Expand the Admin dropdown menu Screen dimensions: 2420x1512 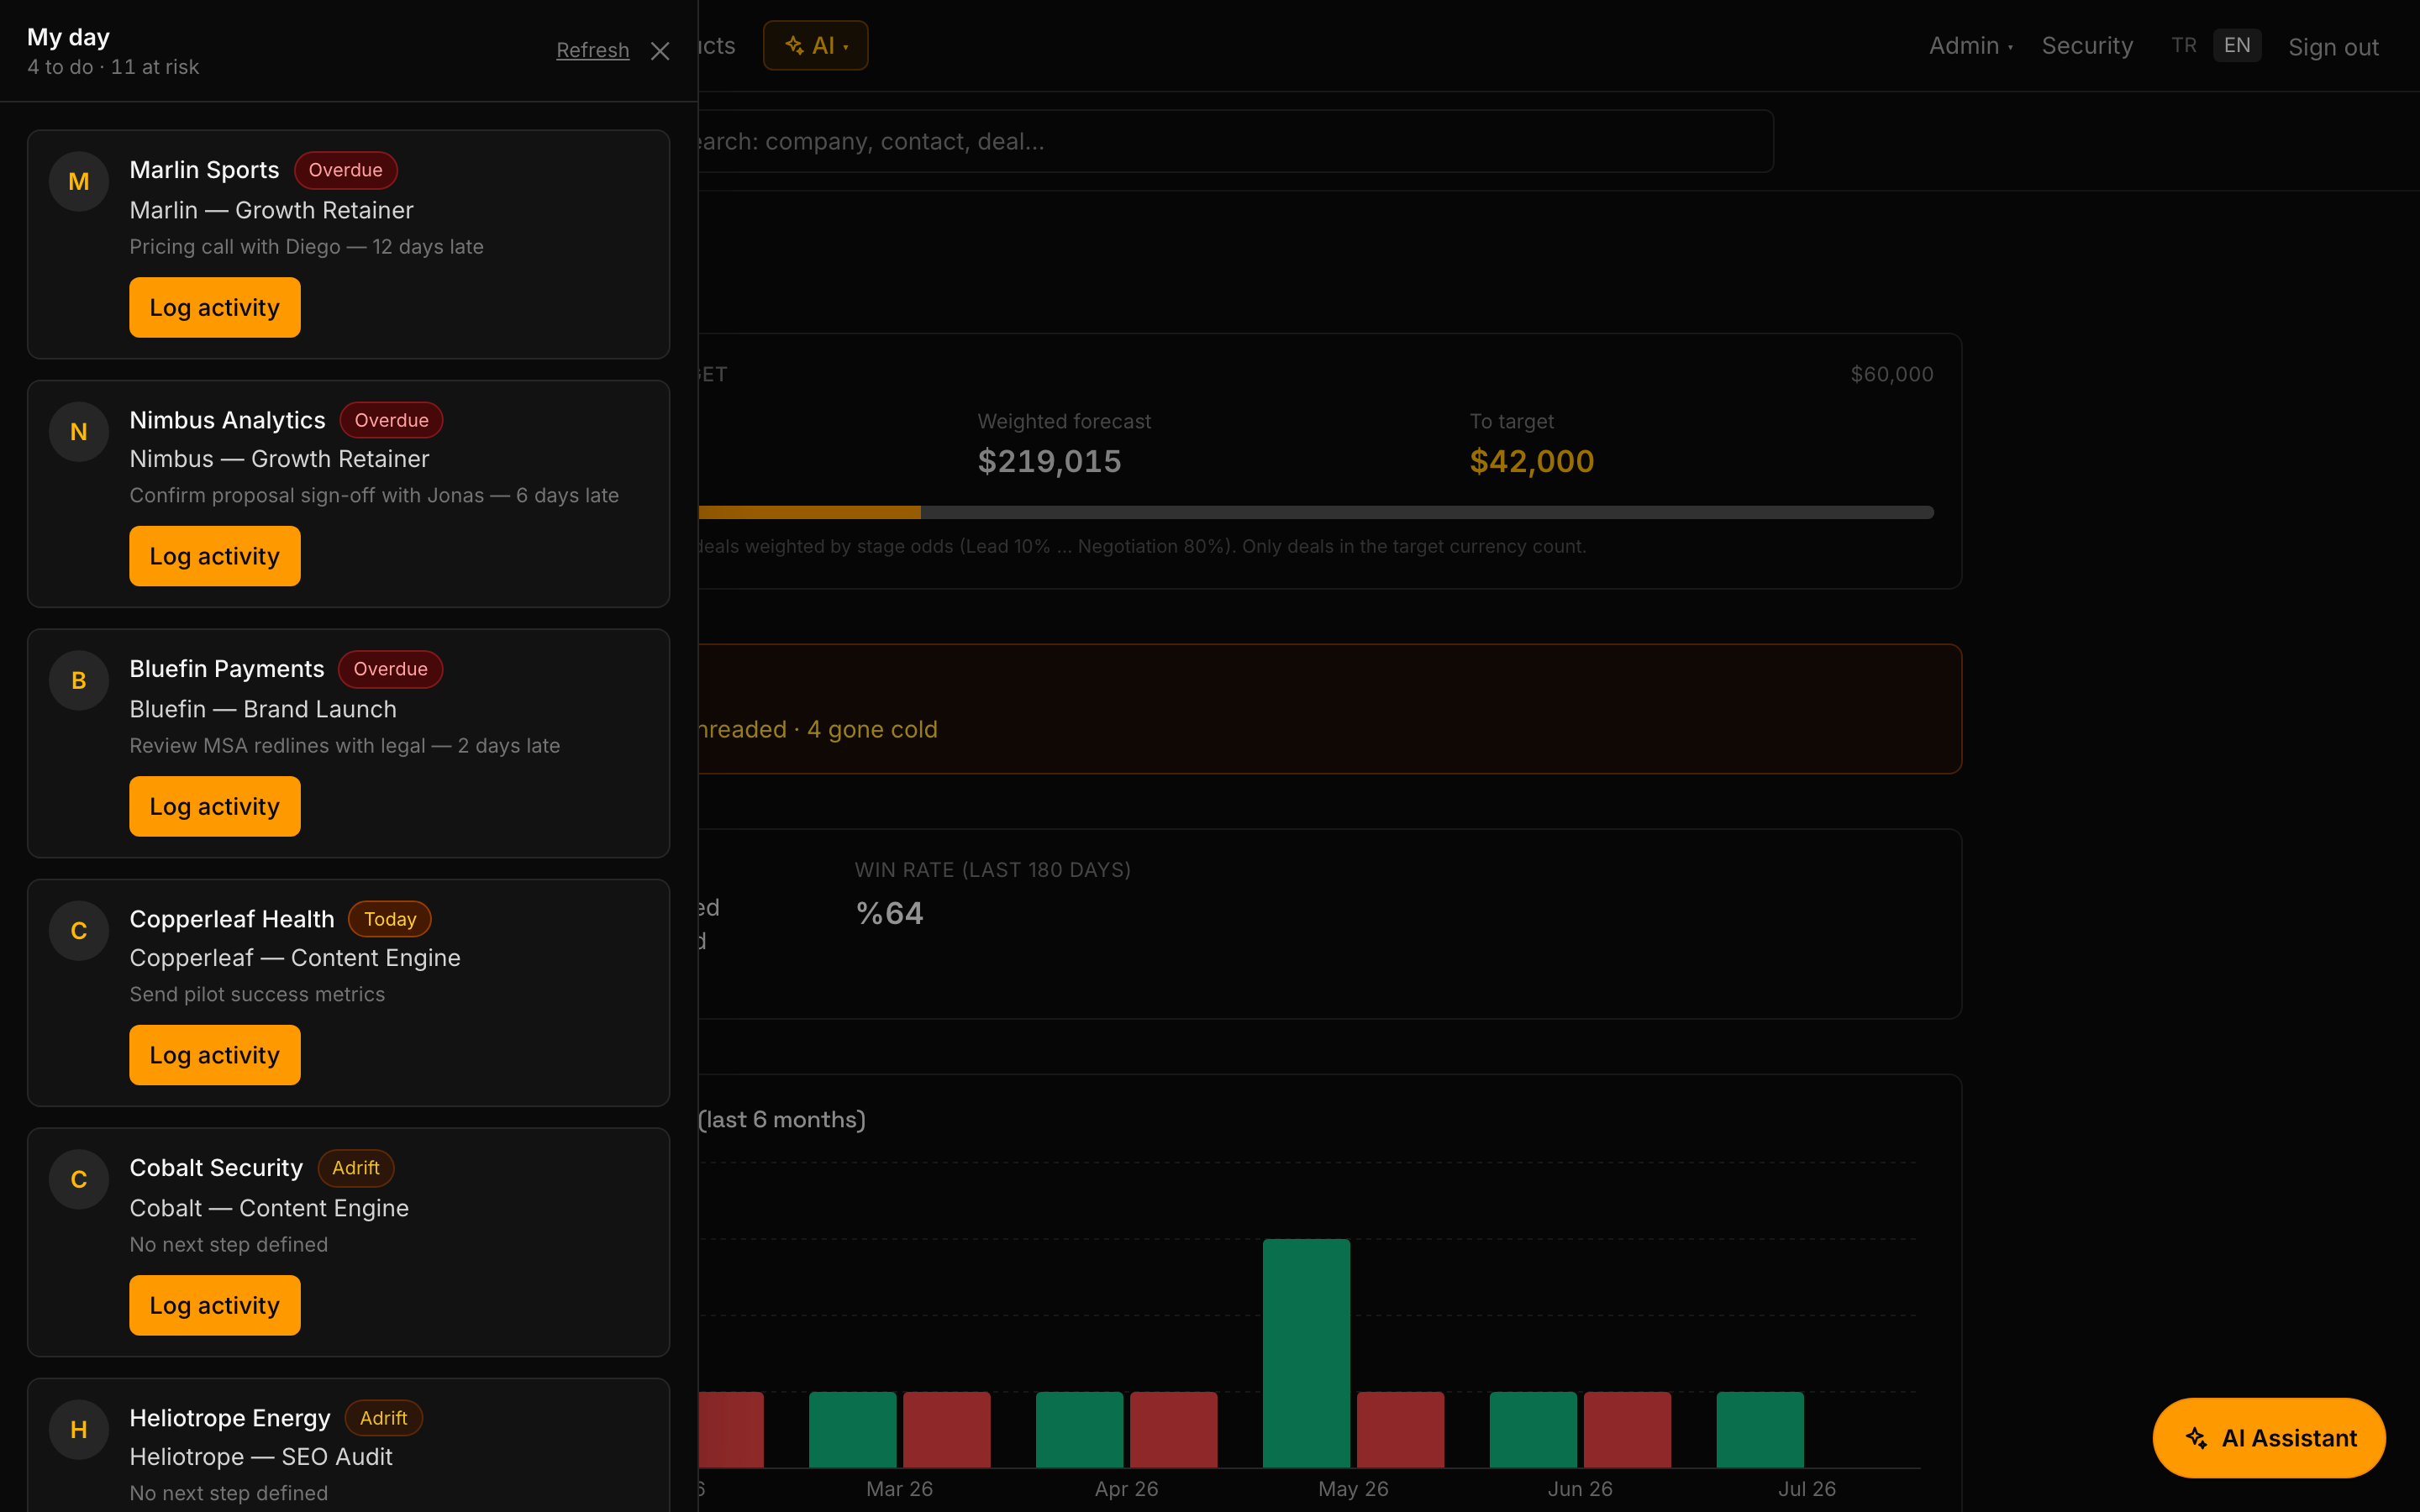1971,46
